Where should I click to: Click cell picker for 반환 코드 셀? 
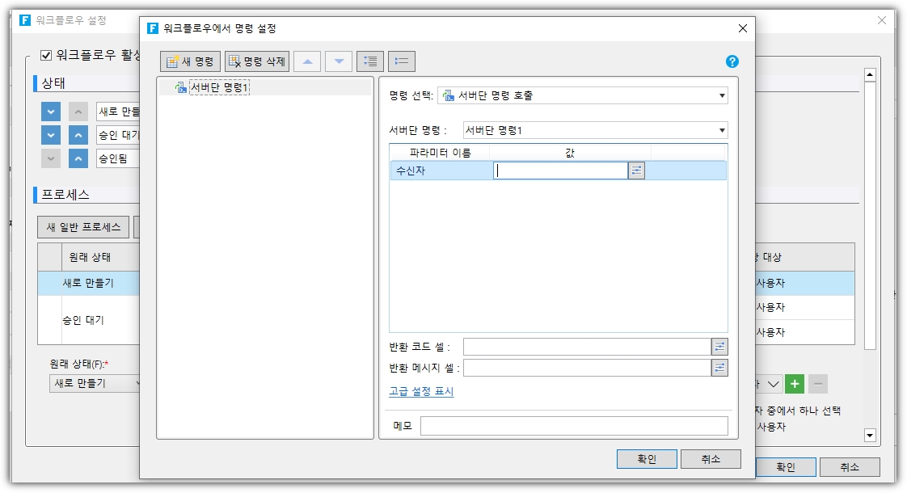(719, 347)
